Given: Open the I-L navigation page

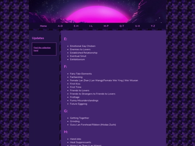Looking at the screenshot, I should pyautogui.click(x=91, y=26).
